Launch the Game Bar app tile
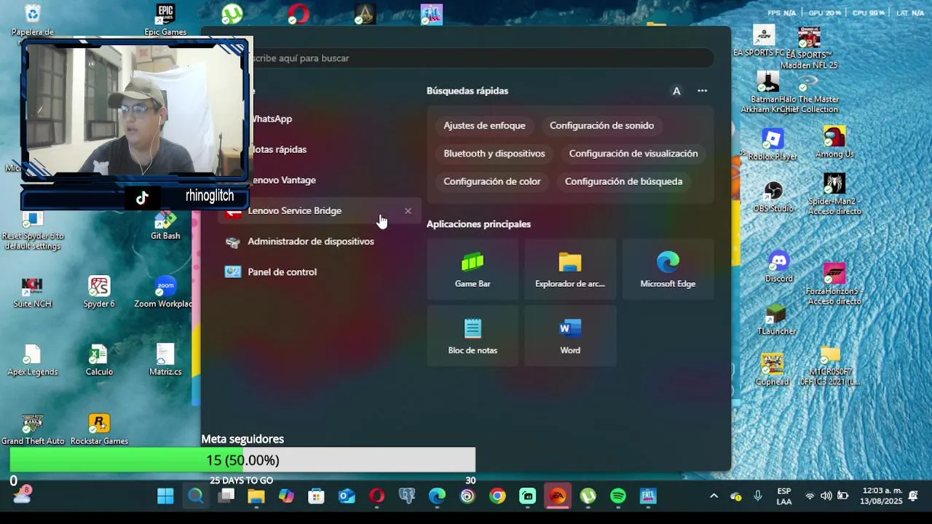The height and width of the screenshot is (524, 932). pyautogui.click(x=473, y=269)
